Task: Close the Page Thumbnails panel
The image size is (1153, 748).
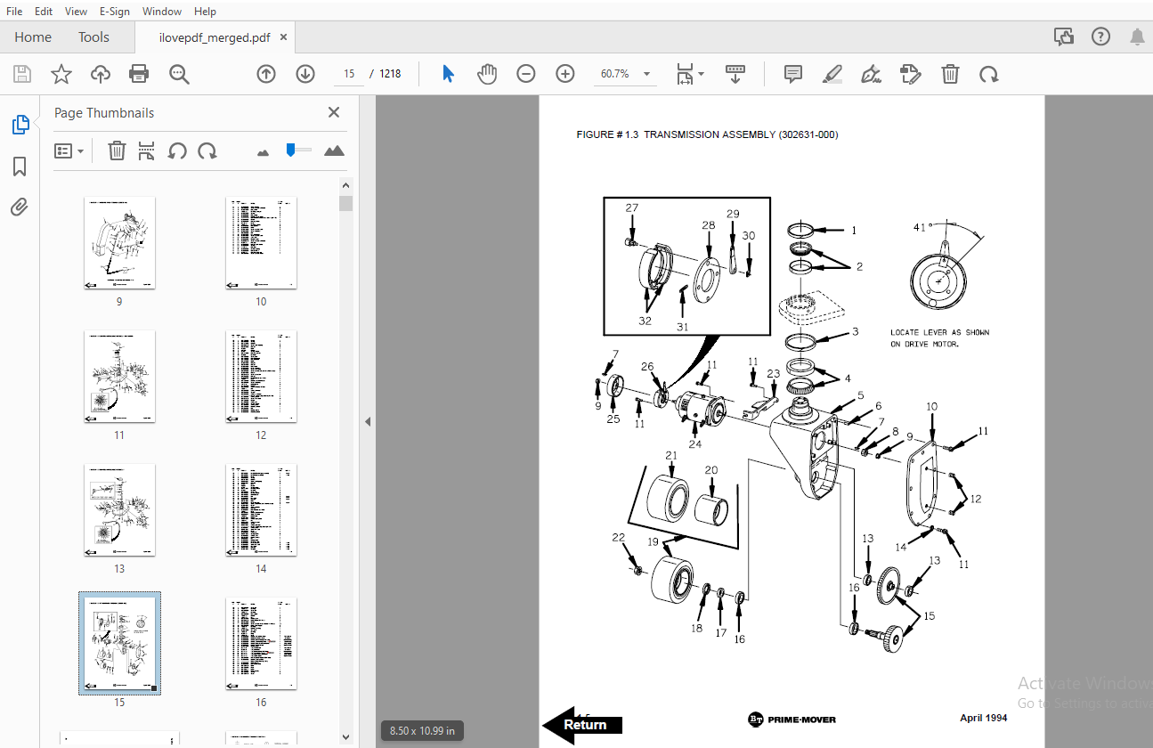Action: (x=334, y=112)
